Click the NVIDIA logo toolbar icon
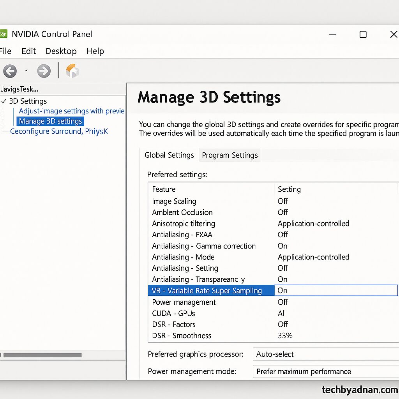Image resolution: width=399 pixels, height=399 pixels. coord(72,71)
